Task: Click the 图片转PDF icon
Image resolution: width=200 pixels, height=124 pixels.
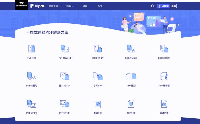Action: coord(65,76)
